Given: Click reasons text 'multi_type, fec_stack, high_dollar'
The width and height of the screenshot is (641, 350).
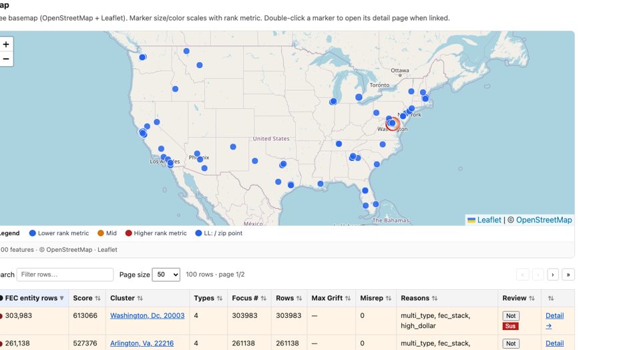Looking at the screenshot, I should click(x=435, y=321).
